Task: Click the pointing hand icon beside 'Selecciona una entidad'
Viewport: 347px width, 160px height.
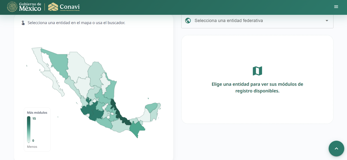Action: click(x=23, y=23)
